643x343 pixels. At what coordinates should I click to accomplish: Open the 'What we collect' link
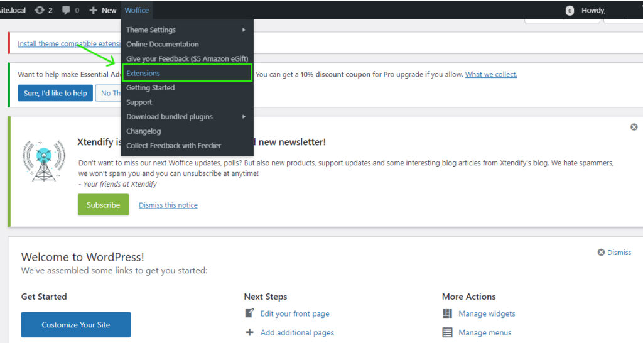491,74
